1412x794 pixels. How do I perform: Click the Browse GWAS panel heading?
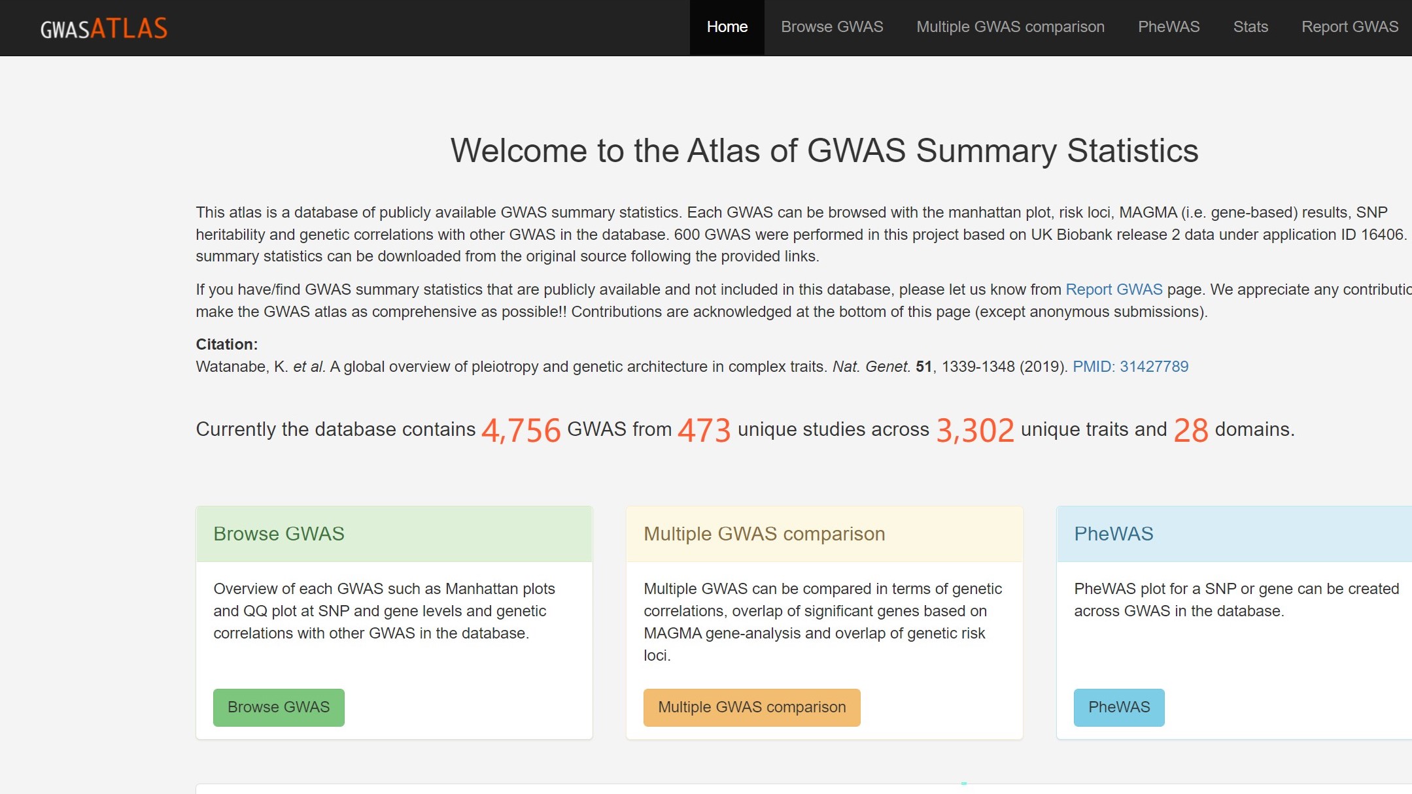pyautogui.click(x=279, y=534)
